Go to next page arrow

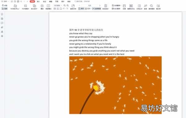[100, 6]
